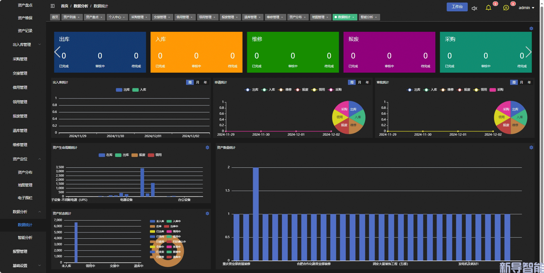The image size is (544, 273).
Task: Switch to the 智能分析 tab
Action: [x=367, y=17]
